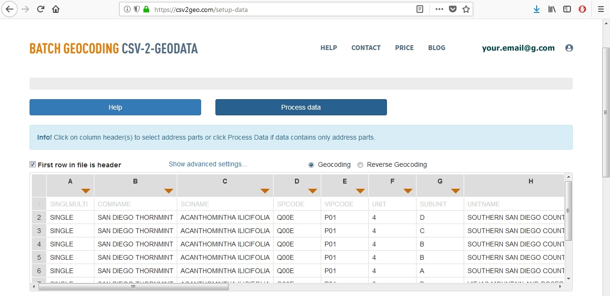The height and width of the screenshot is (296, 610).
Task: Open column D dropdown triangle
Action: [x=313, y=191]
